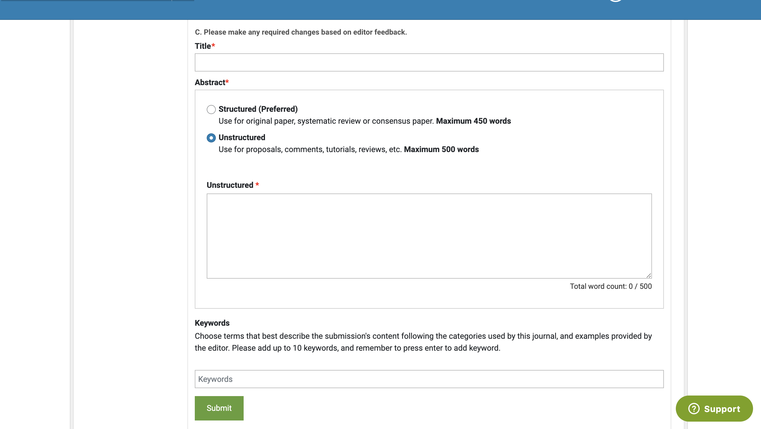Screen dimensions: 761x429
Task: Click the Unstructured label above the textarea
Action: (230, 185)
